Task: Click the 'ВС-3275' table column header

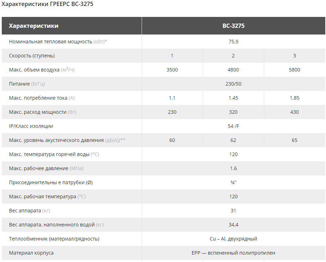Action: click(233, 26)
